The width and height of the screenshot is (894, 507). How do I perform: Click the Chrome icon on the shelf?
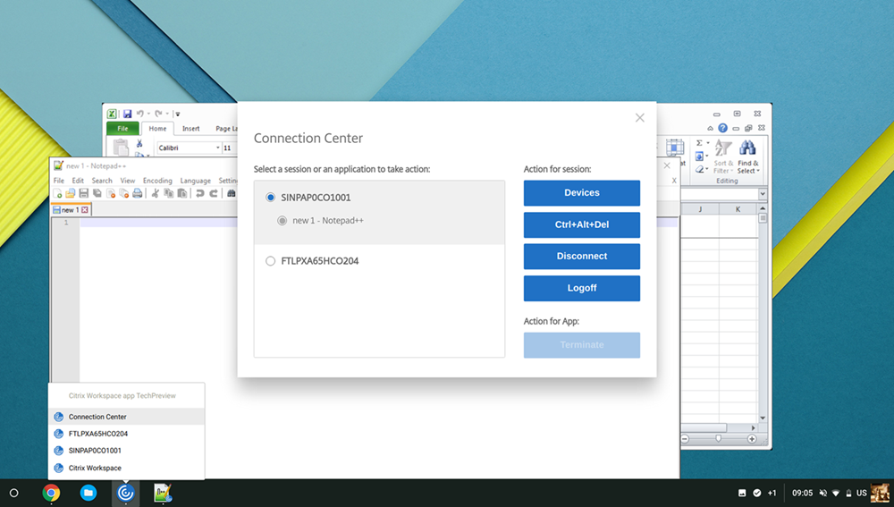[51, 493]
